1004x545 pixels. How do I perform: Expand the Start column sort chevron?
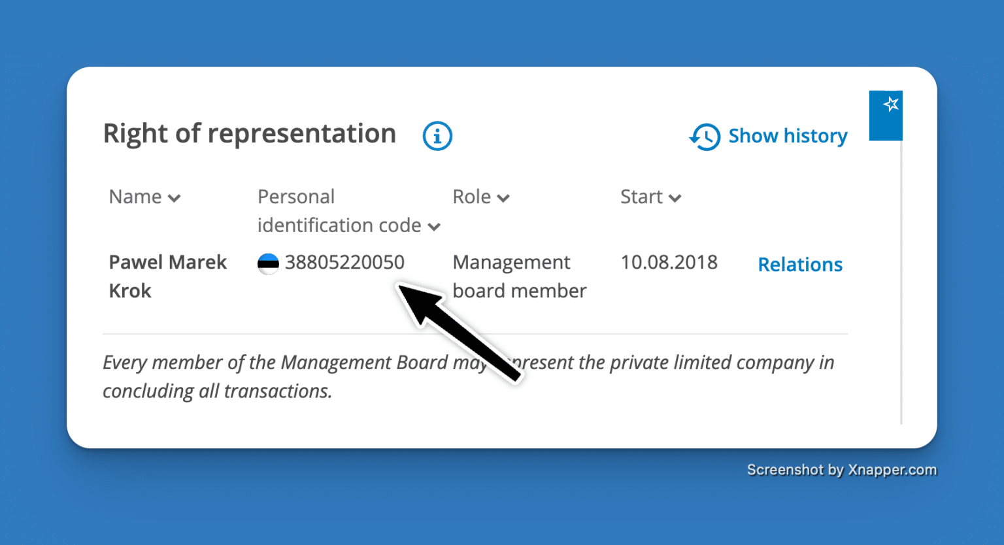[675, 198]
